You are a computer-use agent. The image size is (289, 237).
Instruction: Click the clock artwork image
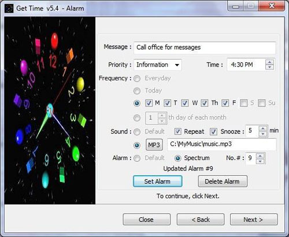(50, 110)
